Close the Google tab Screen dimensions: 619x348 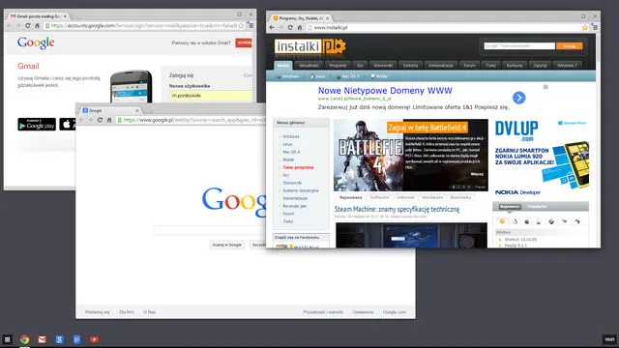(x=137, y=110)
